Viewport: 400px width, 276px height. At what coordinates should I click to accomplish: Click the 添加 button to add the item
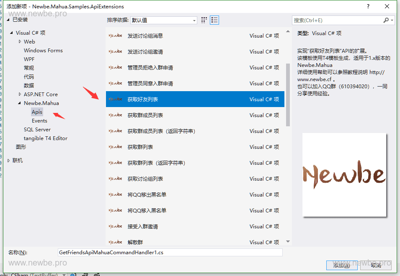341,265
